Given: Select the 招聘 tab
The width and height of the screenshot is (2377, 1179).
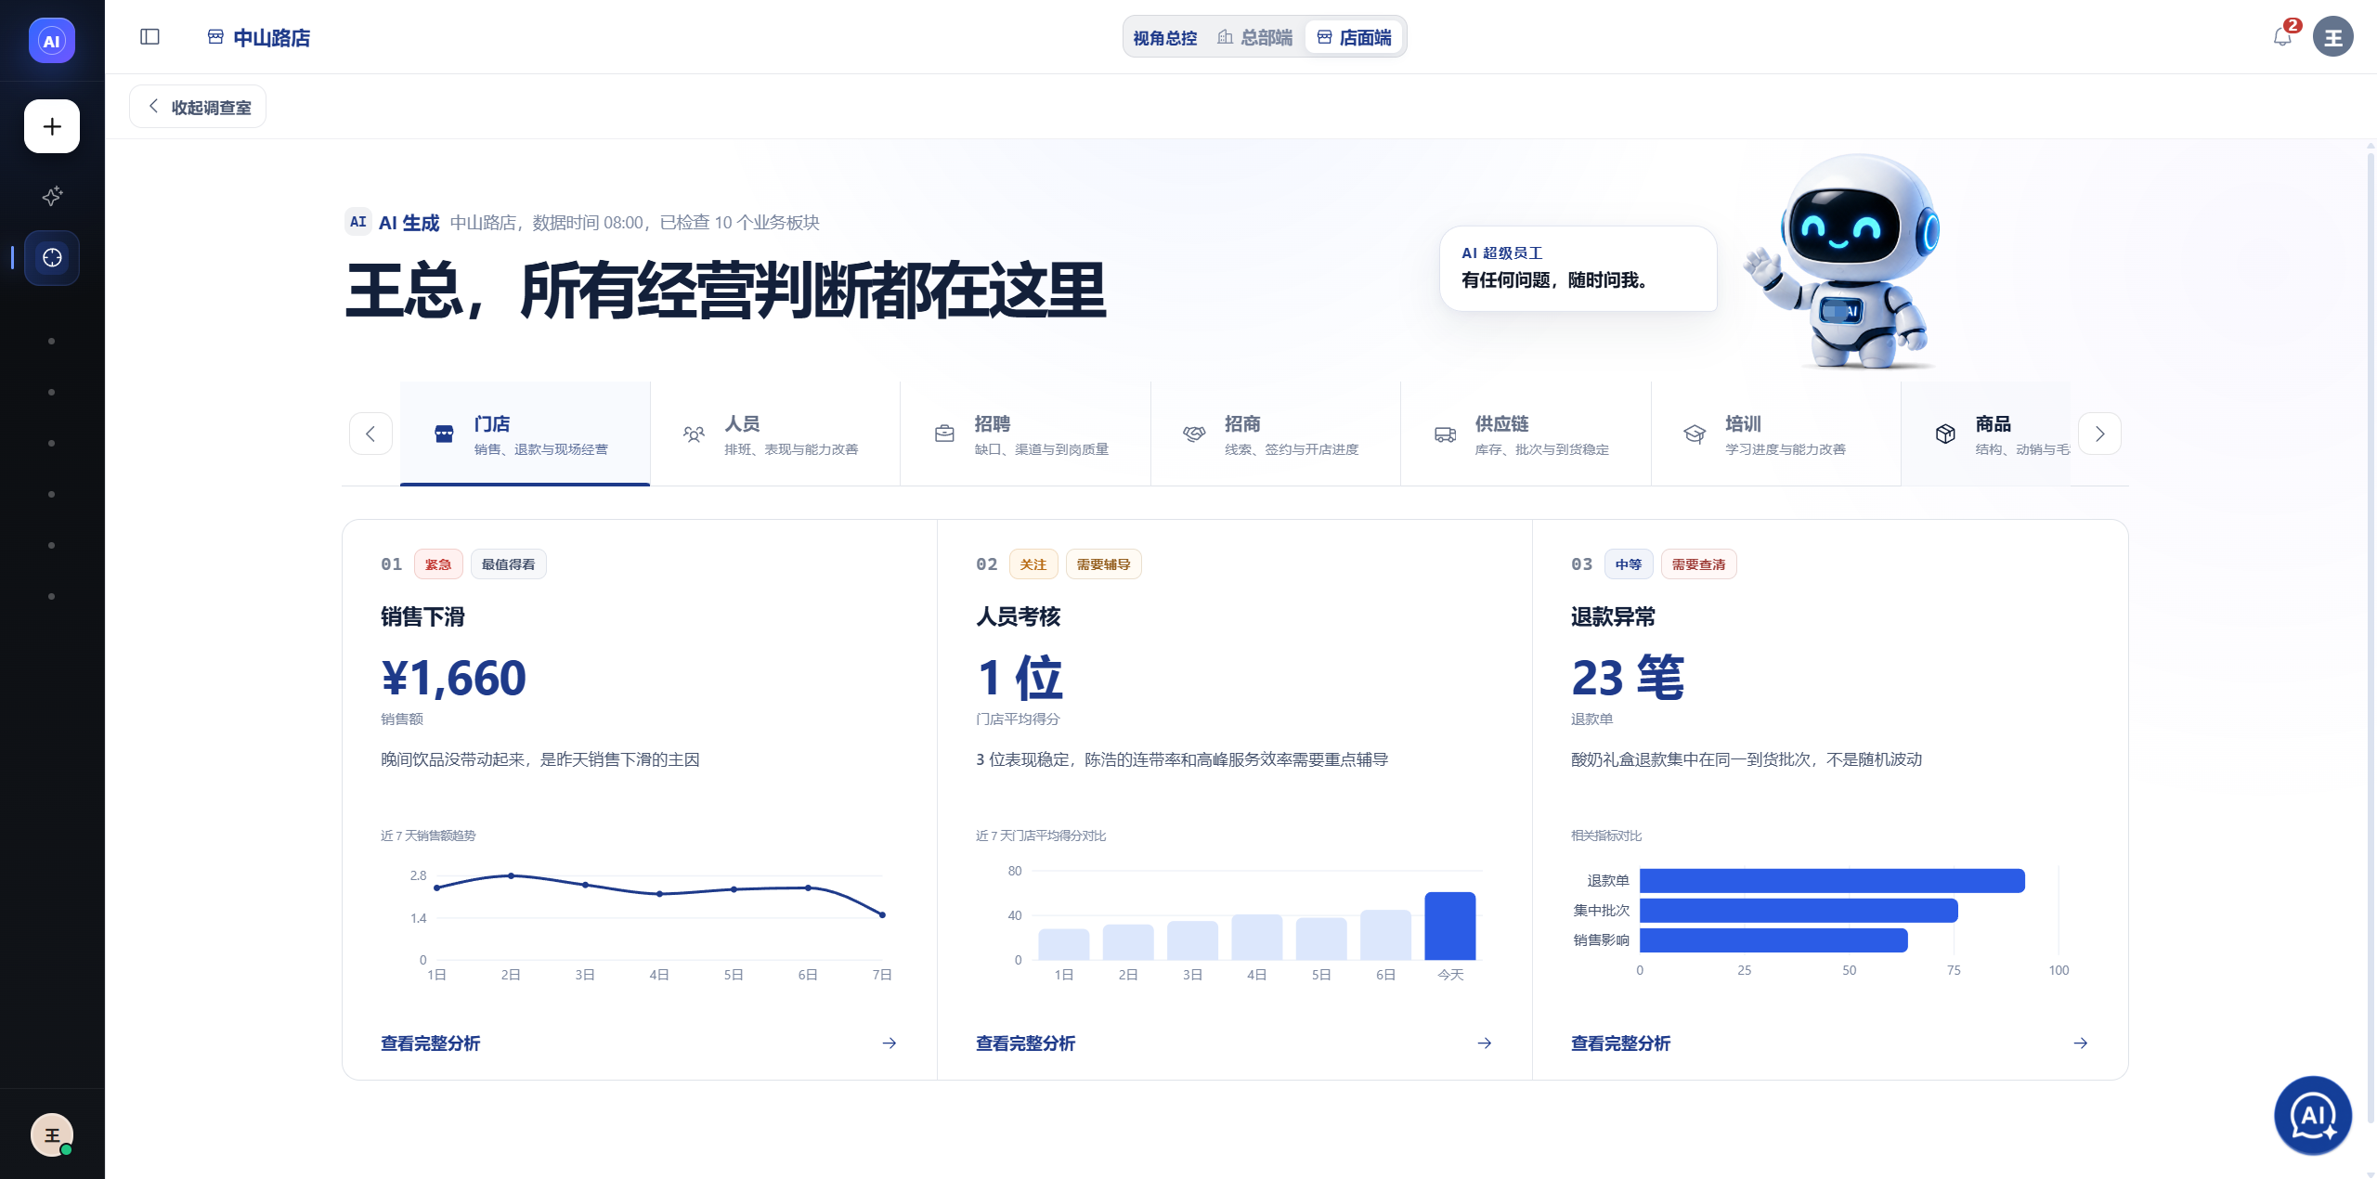Looking at the screenshot, I should 1026,434.
